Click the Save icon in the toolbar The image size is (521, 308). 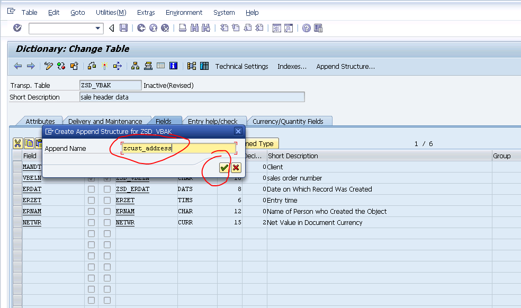[x=124, y=28]
